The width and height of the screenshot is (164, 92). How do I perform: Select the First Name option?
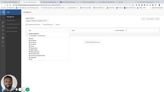[33, 41]
